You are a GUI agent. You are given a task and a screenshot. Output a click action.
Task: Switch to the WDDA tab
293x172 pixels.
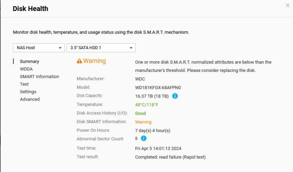pyautogui.click(x=26, y=69)
